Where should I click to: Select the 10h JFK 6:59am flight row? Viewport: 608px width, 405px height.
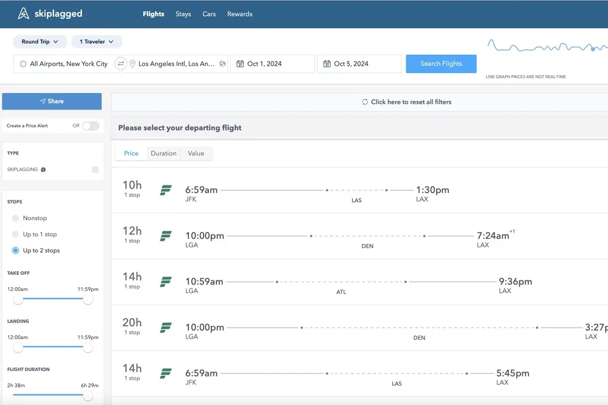[x=359, y=190]
